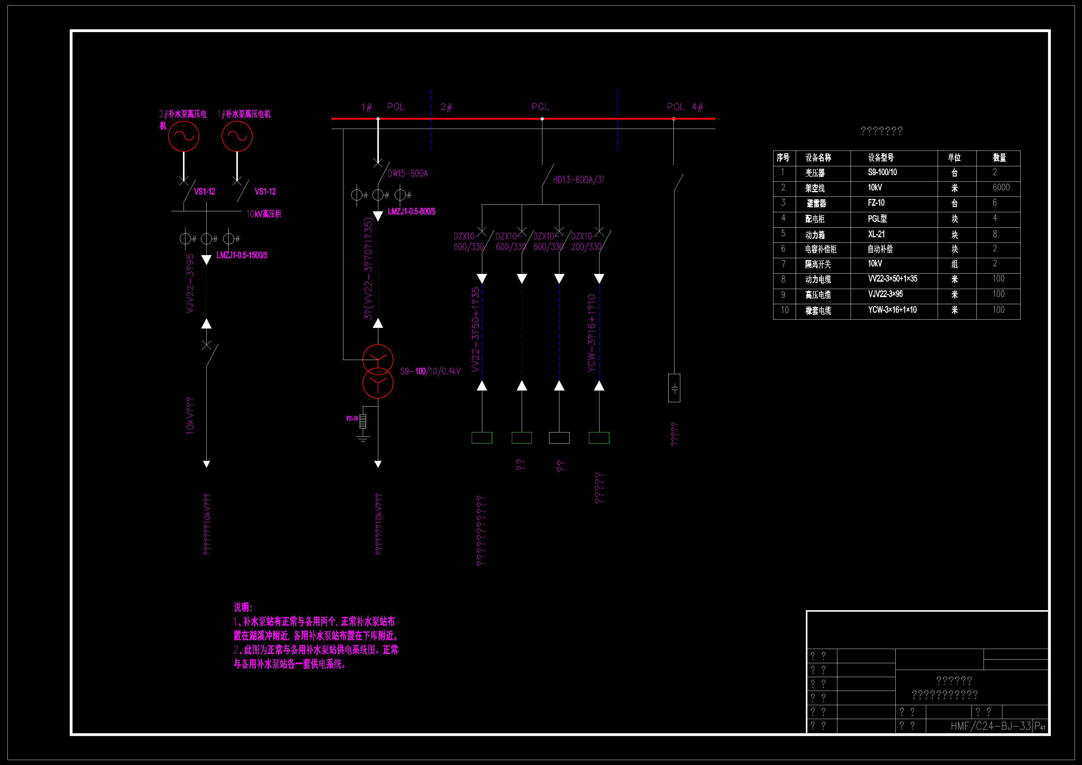
Task: Select the "YCW-3×16+1×10" table cell
Action: [x=892, y=310]
